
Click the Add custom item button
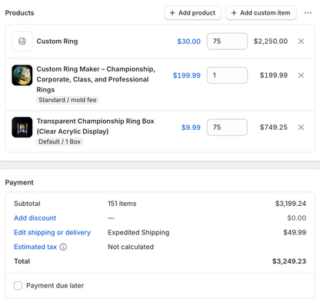261,13
